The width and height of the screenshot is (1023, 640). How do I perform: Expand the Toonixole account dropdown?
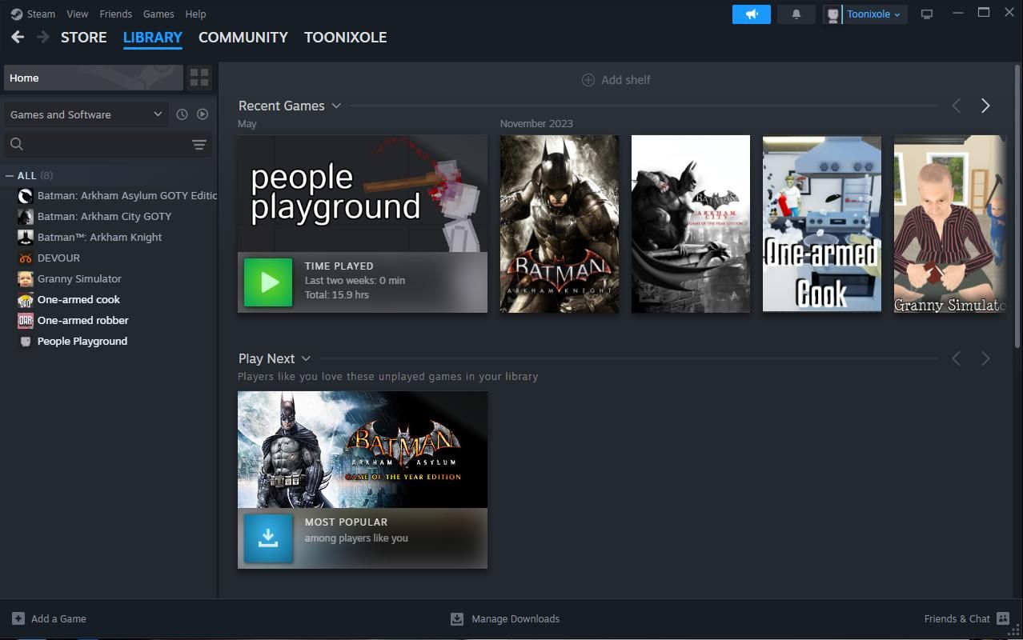tap(874, 14)
